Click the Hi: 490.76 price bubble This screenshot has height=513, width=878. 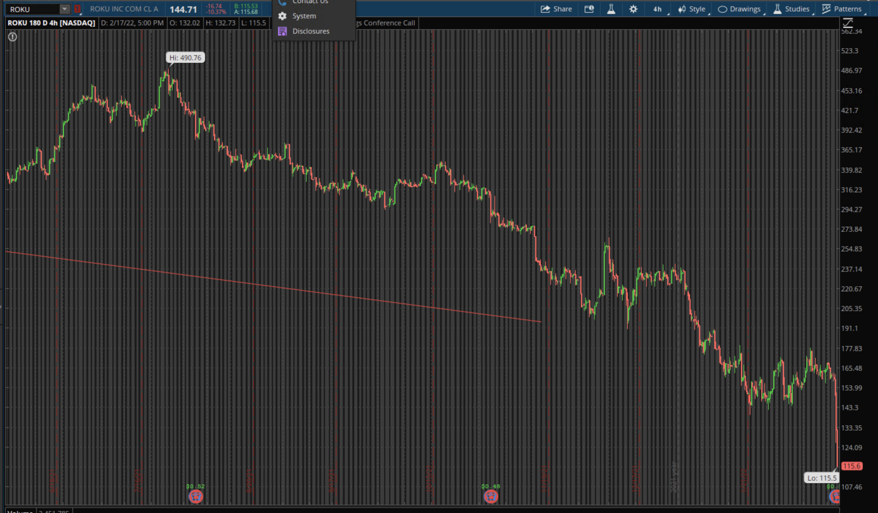[x=185, y=58]
